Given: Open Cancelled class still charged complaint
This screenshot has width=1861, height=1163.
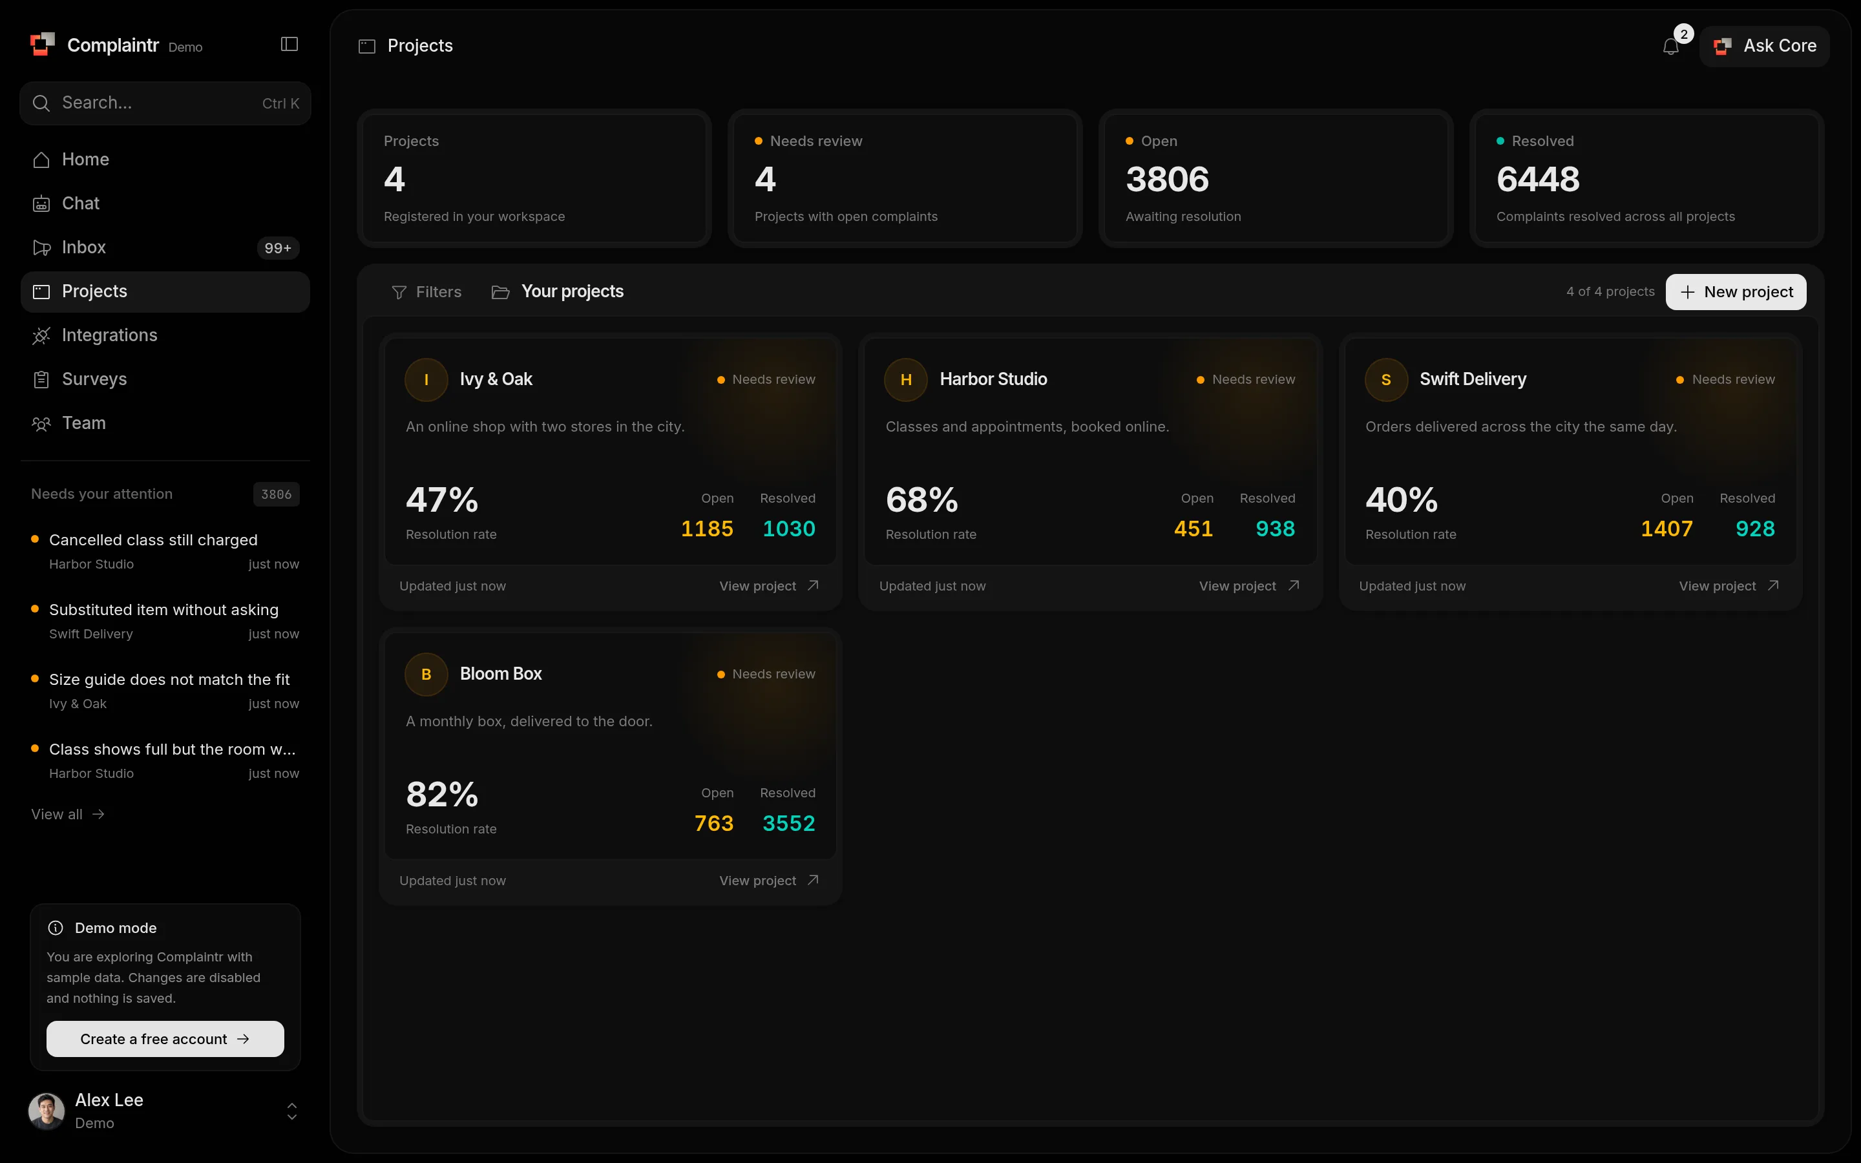Looking at the screenshot, I should point(165,552).
